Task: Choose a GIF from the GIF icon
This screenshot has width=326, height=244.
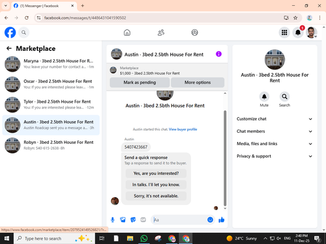Action: (x=143, y=220)
